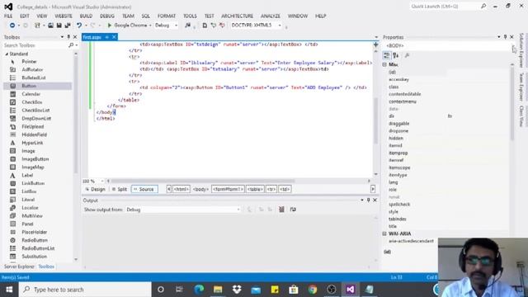Collapse the Standard group in Toolbox
Screen dimensions: 528x297
(x=7, y=54)
